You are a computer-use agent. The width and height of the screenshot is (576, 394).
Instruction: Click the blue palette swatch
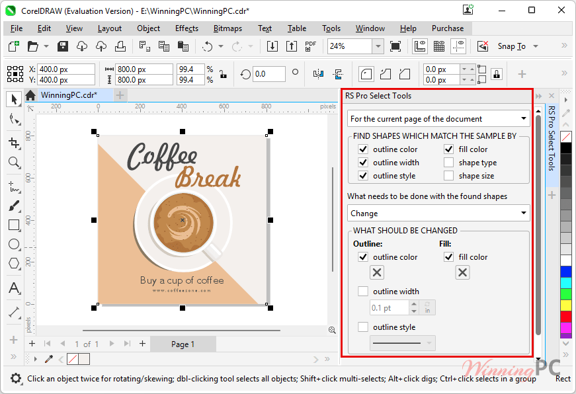[x=566, y=272]
